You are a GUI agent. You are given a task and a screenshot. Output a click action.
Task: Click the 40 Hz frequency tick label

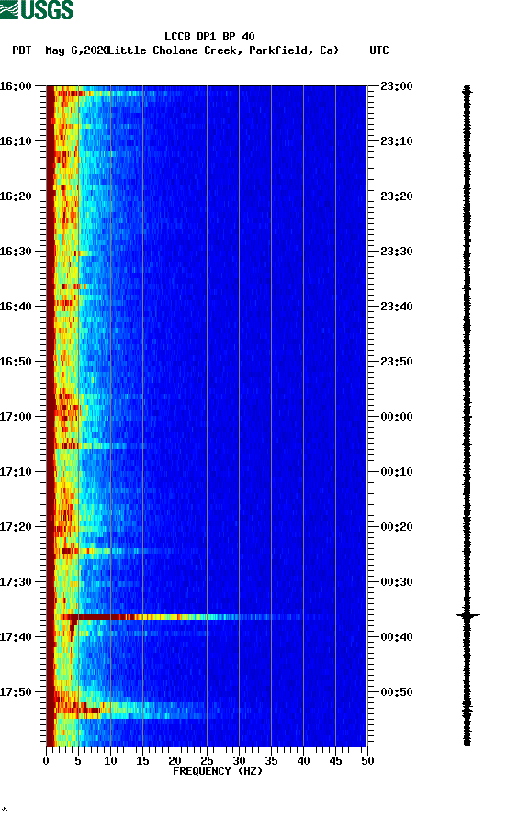(304, 761)
